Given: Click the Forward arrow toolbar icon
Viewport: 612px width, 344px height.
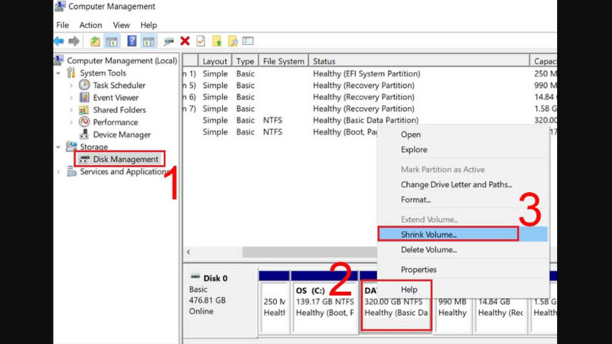Looking at the screenshot, I should tap(73, 41).
